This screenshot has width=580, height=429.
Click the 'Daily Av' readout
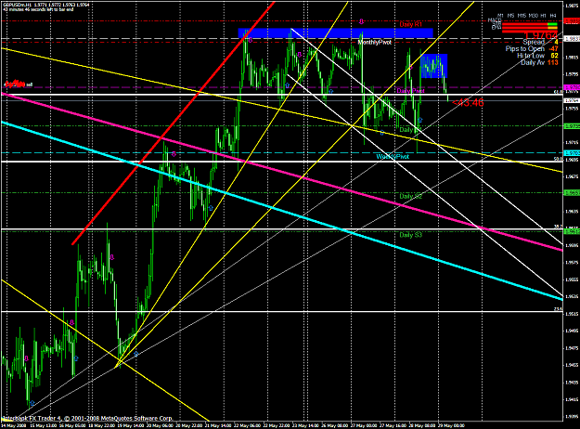tap(539, 62)
